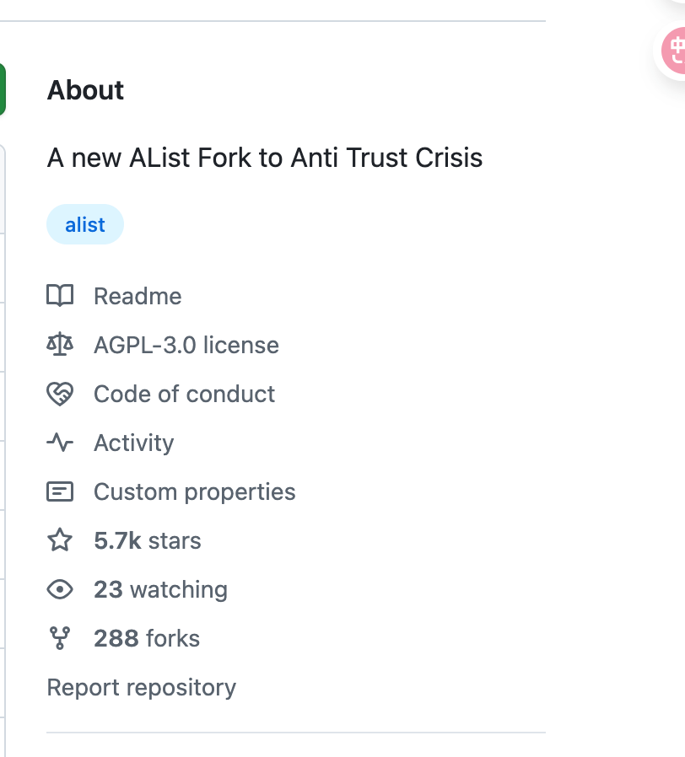Click the star icon beside 5.7k stars

tap(60, 540)
